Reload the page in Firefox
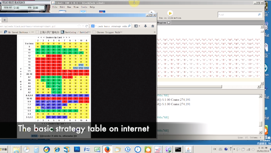Image resolution: width=271 pixels, height=153 pixels. [x=86, y=26]
